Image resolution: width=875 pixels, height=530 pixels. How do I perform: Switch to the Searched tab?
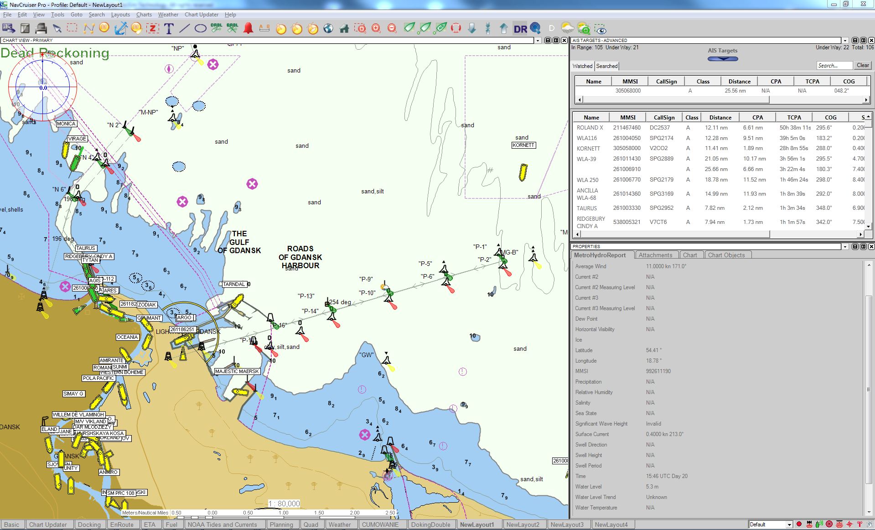(x=607, y=66)
